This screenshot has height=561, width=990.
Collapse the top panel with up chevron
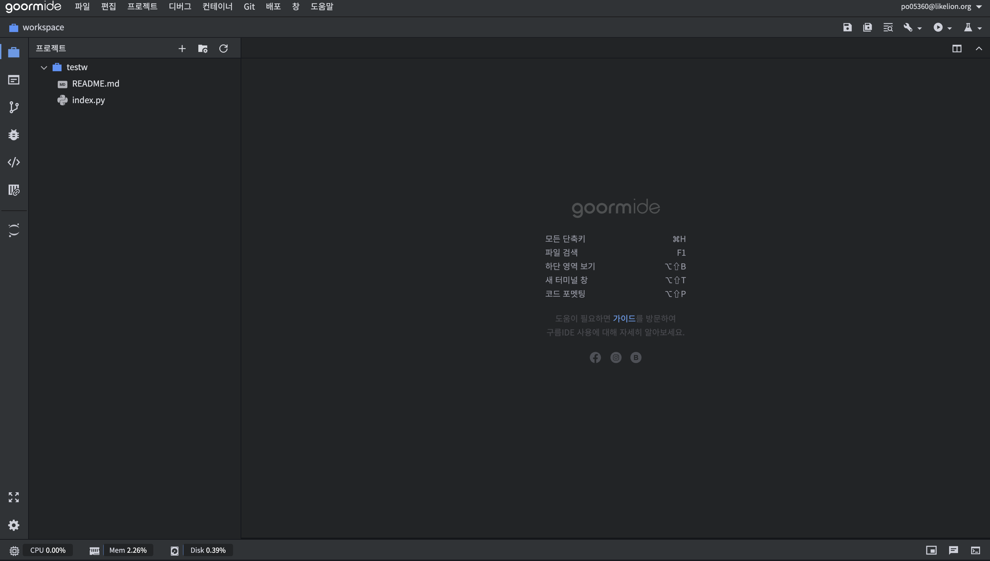coord(979,48)
